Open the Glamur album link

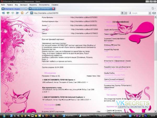pos(84,33)
